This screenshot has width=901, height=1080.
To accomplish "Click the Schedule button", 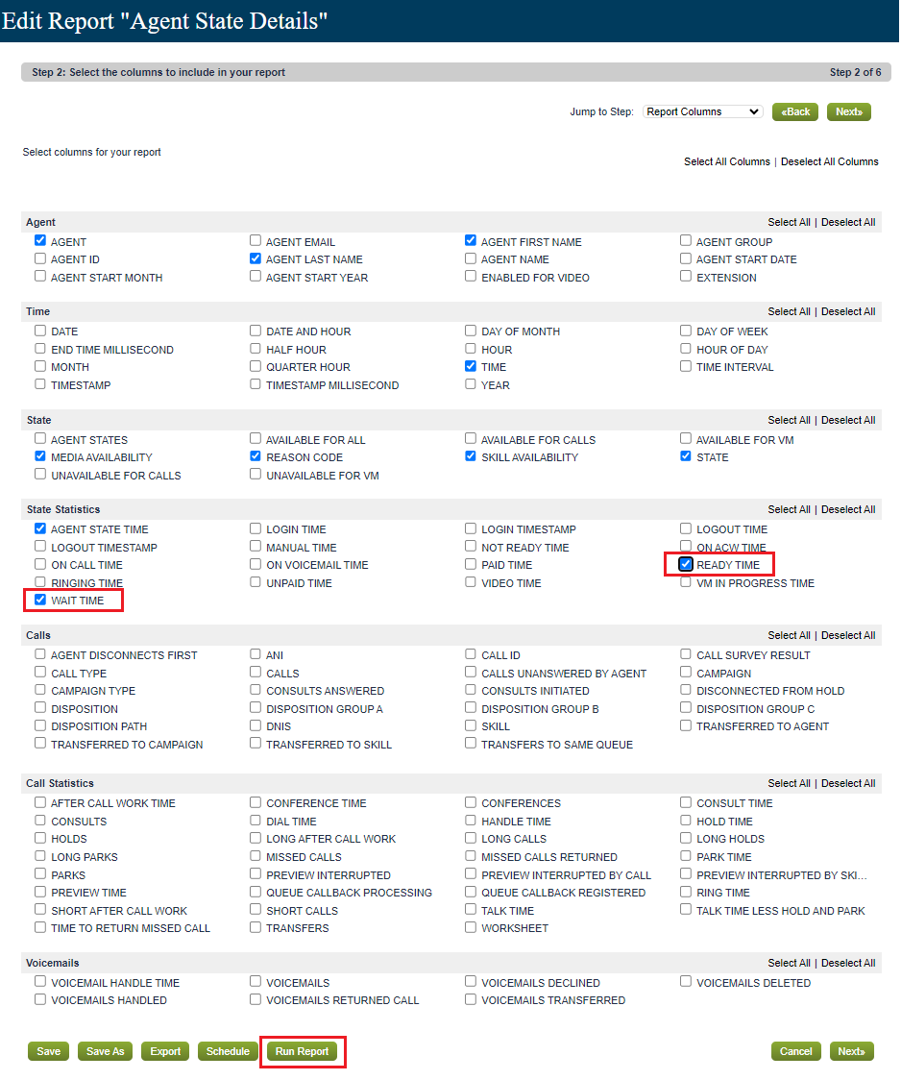I will [x=228, y=1051].
